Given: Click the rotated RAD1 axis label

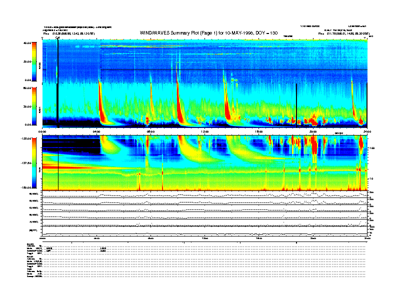Looking at the screenshot, I should 39,109.
